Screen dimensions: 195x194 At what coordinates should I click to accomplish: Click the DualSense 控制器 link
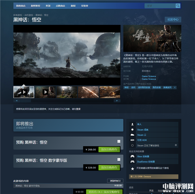(x=146, y=162)
